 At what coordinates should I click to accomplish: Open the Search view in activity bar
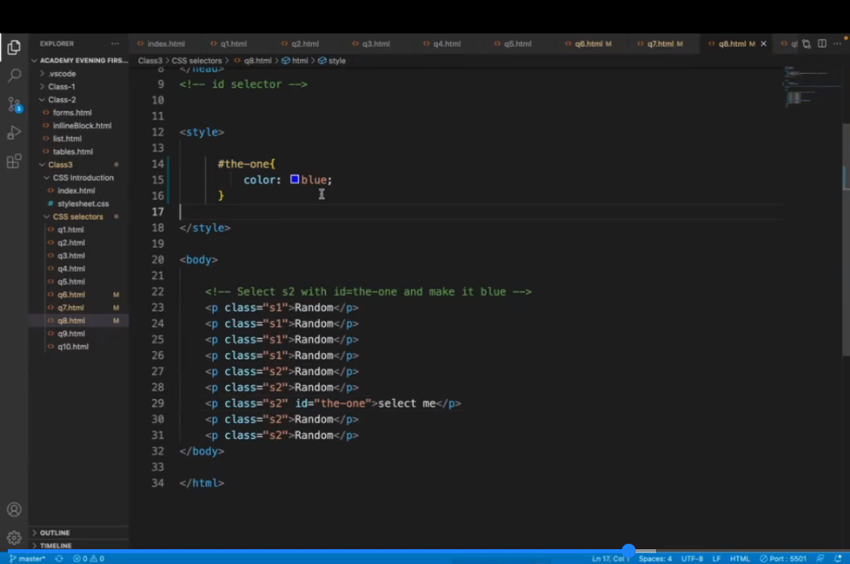tap(14, 76)
